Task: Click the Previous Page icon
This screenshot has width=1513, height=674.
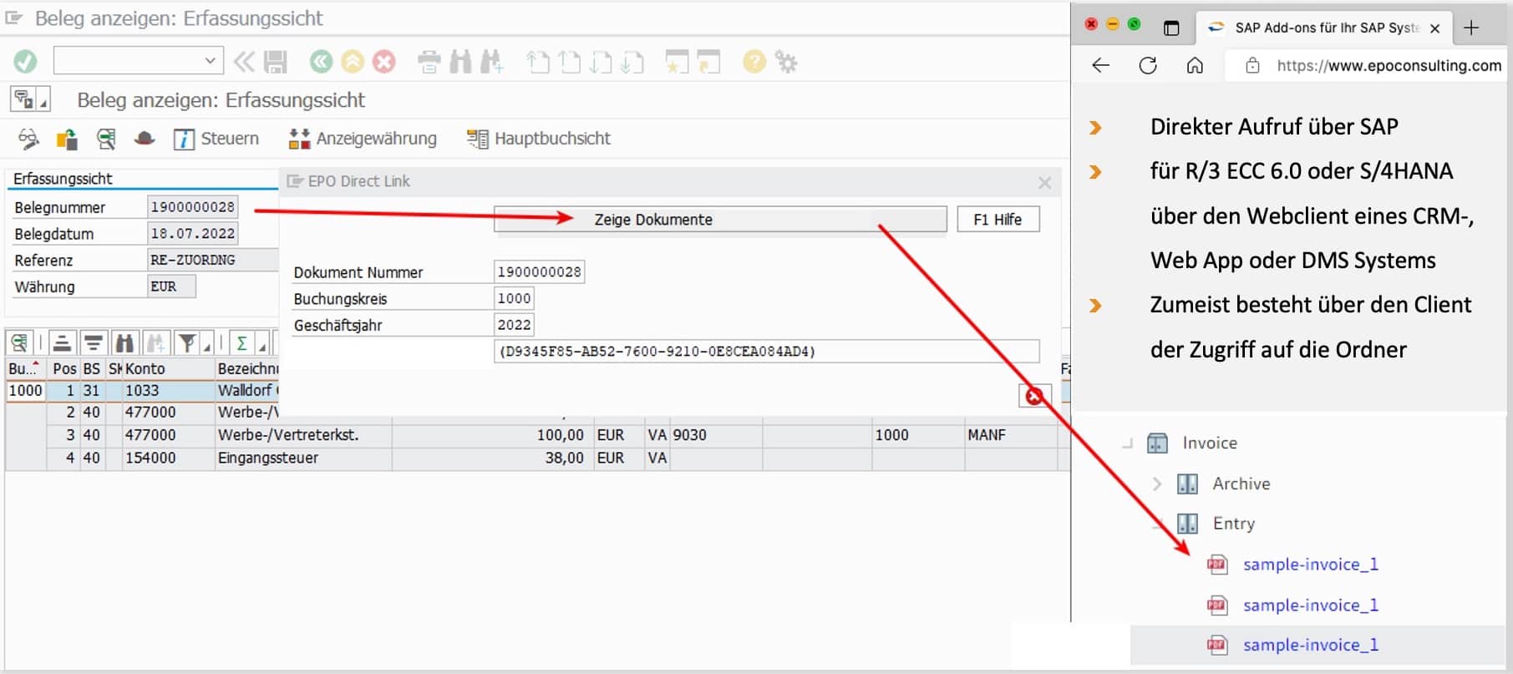Action: click(570, 62)
